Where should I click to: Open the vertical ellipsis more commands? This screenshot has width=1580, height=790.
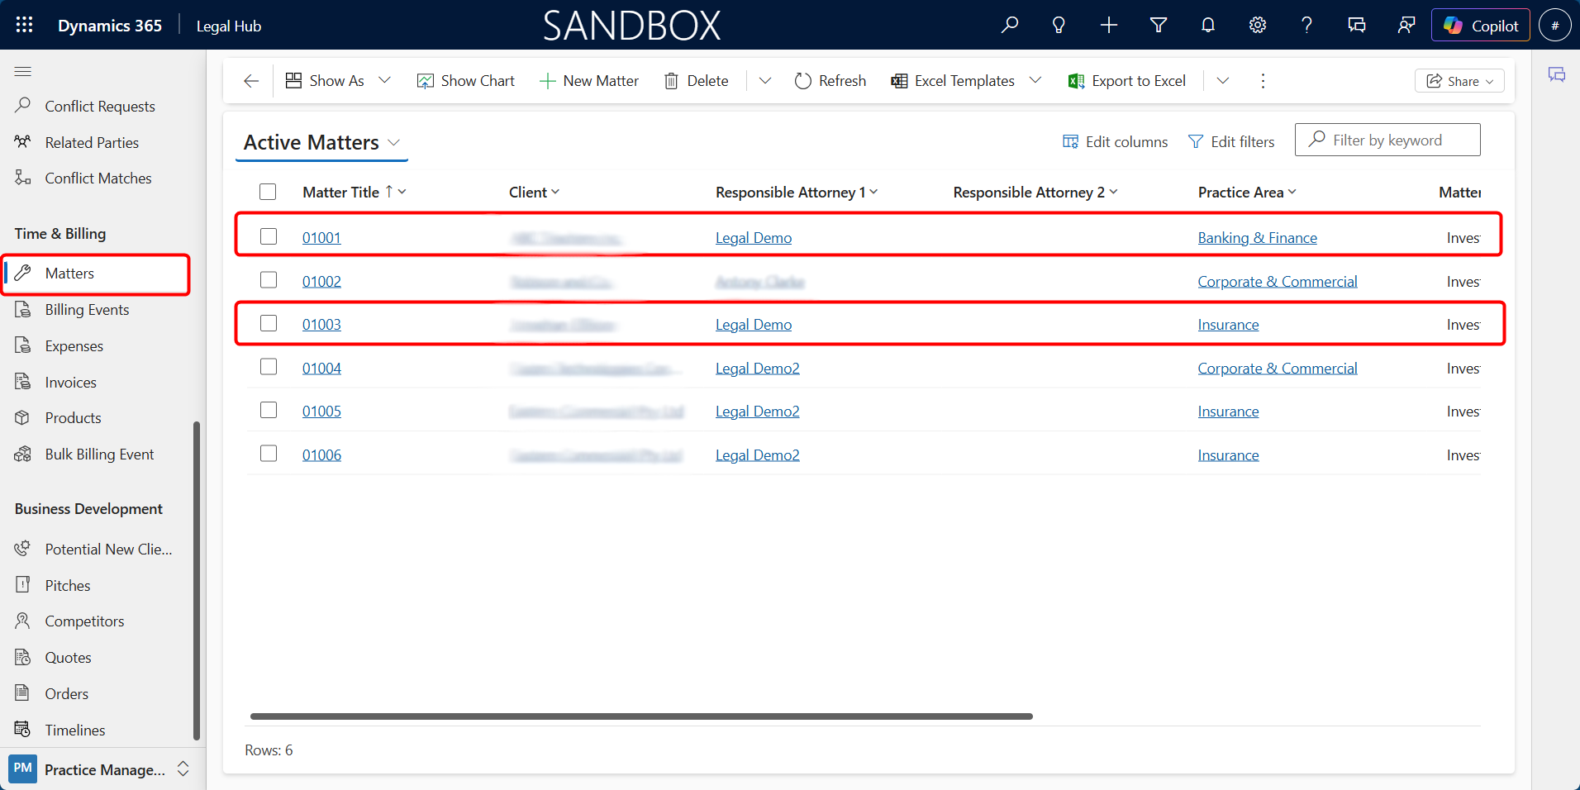click(x=1263, y=81)
